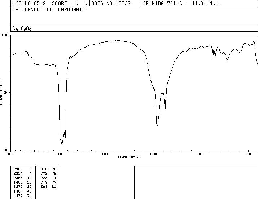This screenshot has height=199, width=258.
Task: Click the 500 wavenumber axis label
Action: coord(248,154)
